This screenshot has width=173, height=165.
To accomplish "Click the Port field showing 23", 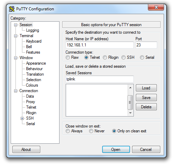I will pyautogui.click(x=146, y=45).
